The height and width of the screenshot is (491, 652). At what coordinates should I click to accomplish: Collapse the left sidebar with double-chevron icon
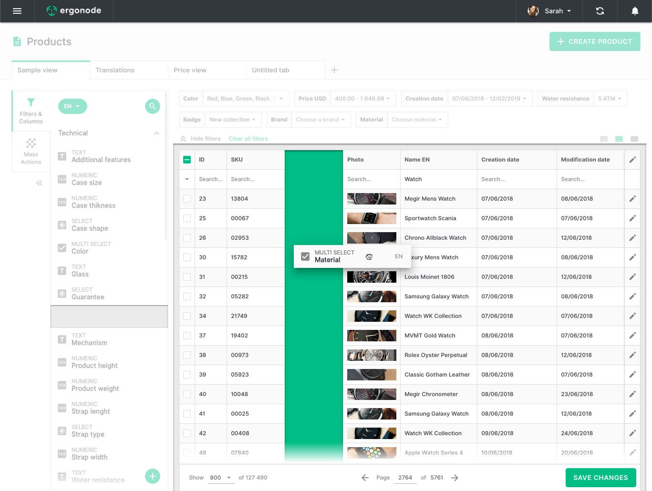point(39,183)
